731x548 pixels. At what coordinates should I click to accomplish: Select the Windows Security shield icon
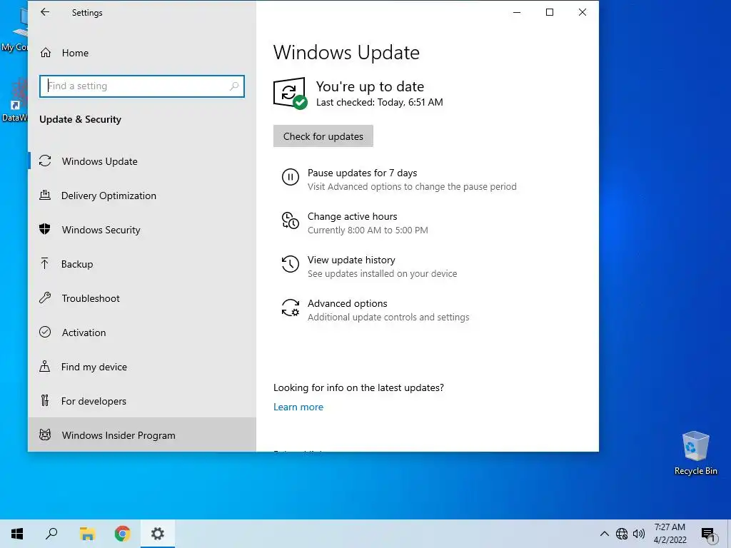pos(45,229)
